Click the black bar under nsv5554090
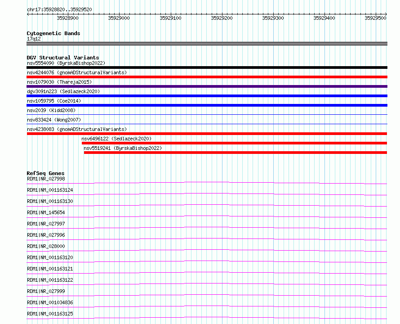 [207, 67]
